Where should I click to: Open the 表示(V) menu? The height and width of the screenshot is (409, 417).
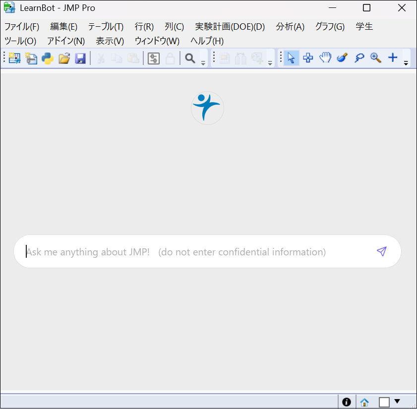pos(110,41)
